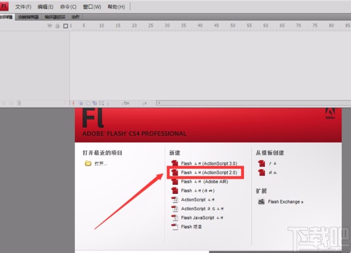The image size is (351, 253).
Task: Switch to the 编译器错误 tab
Action: coord(55,17)
